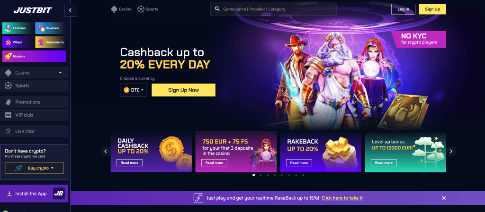Open the Wheel tile

[x=18, y=42]
